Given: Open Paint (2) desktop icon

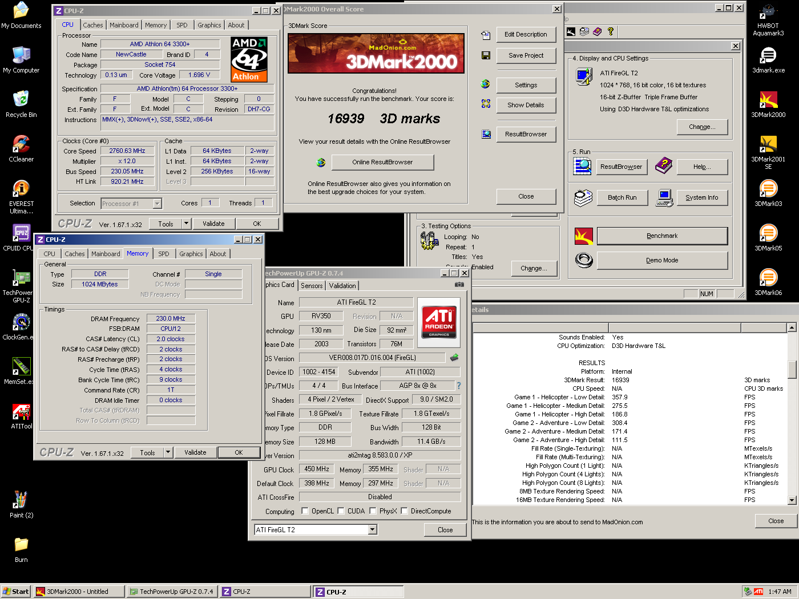Looking at the screenshot, I should point(21,505).
